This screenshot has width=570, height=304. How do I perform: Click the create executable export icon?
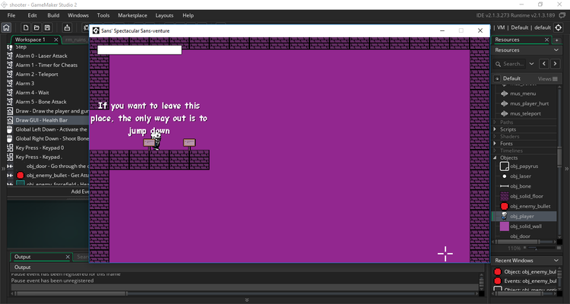(67, 27)
